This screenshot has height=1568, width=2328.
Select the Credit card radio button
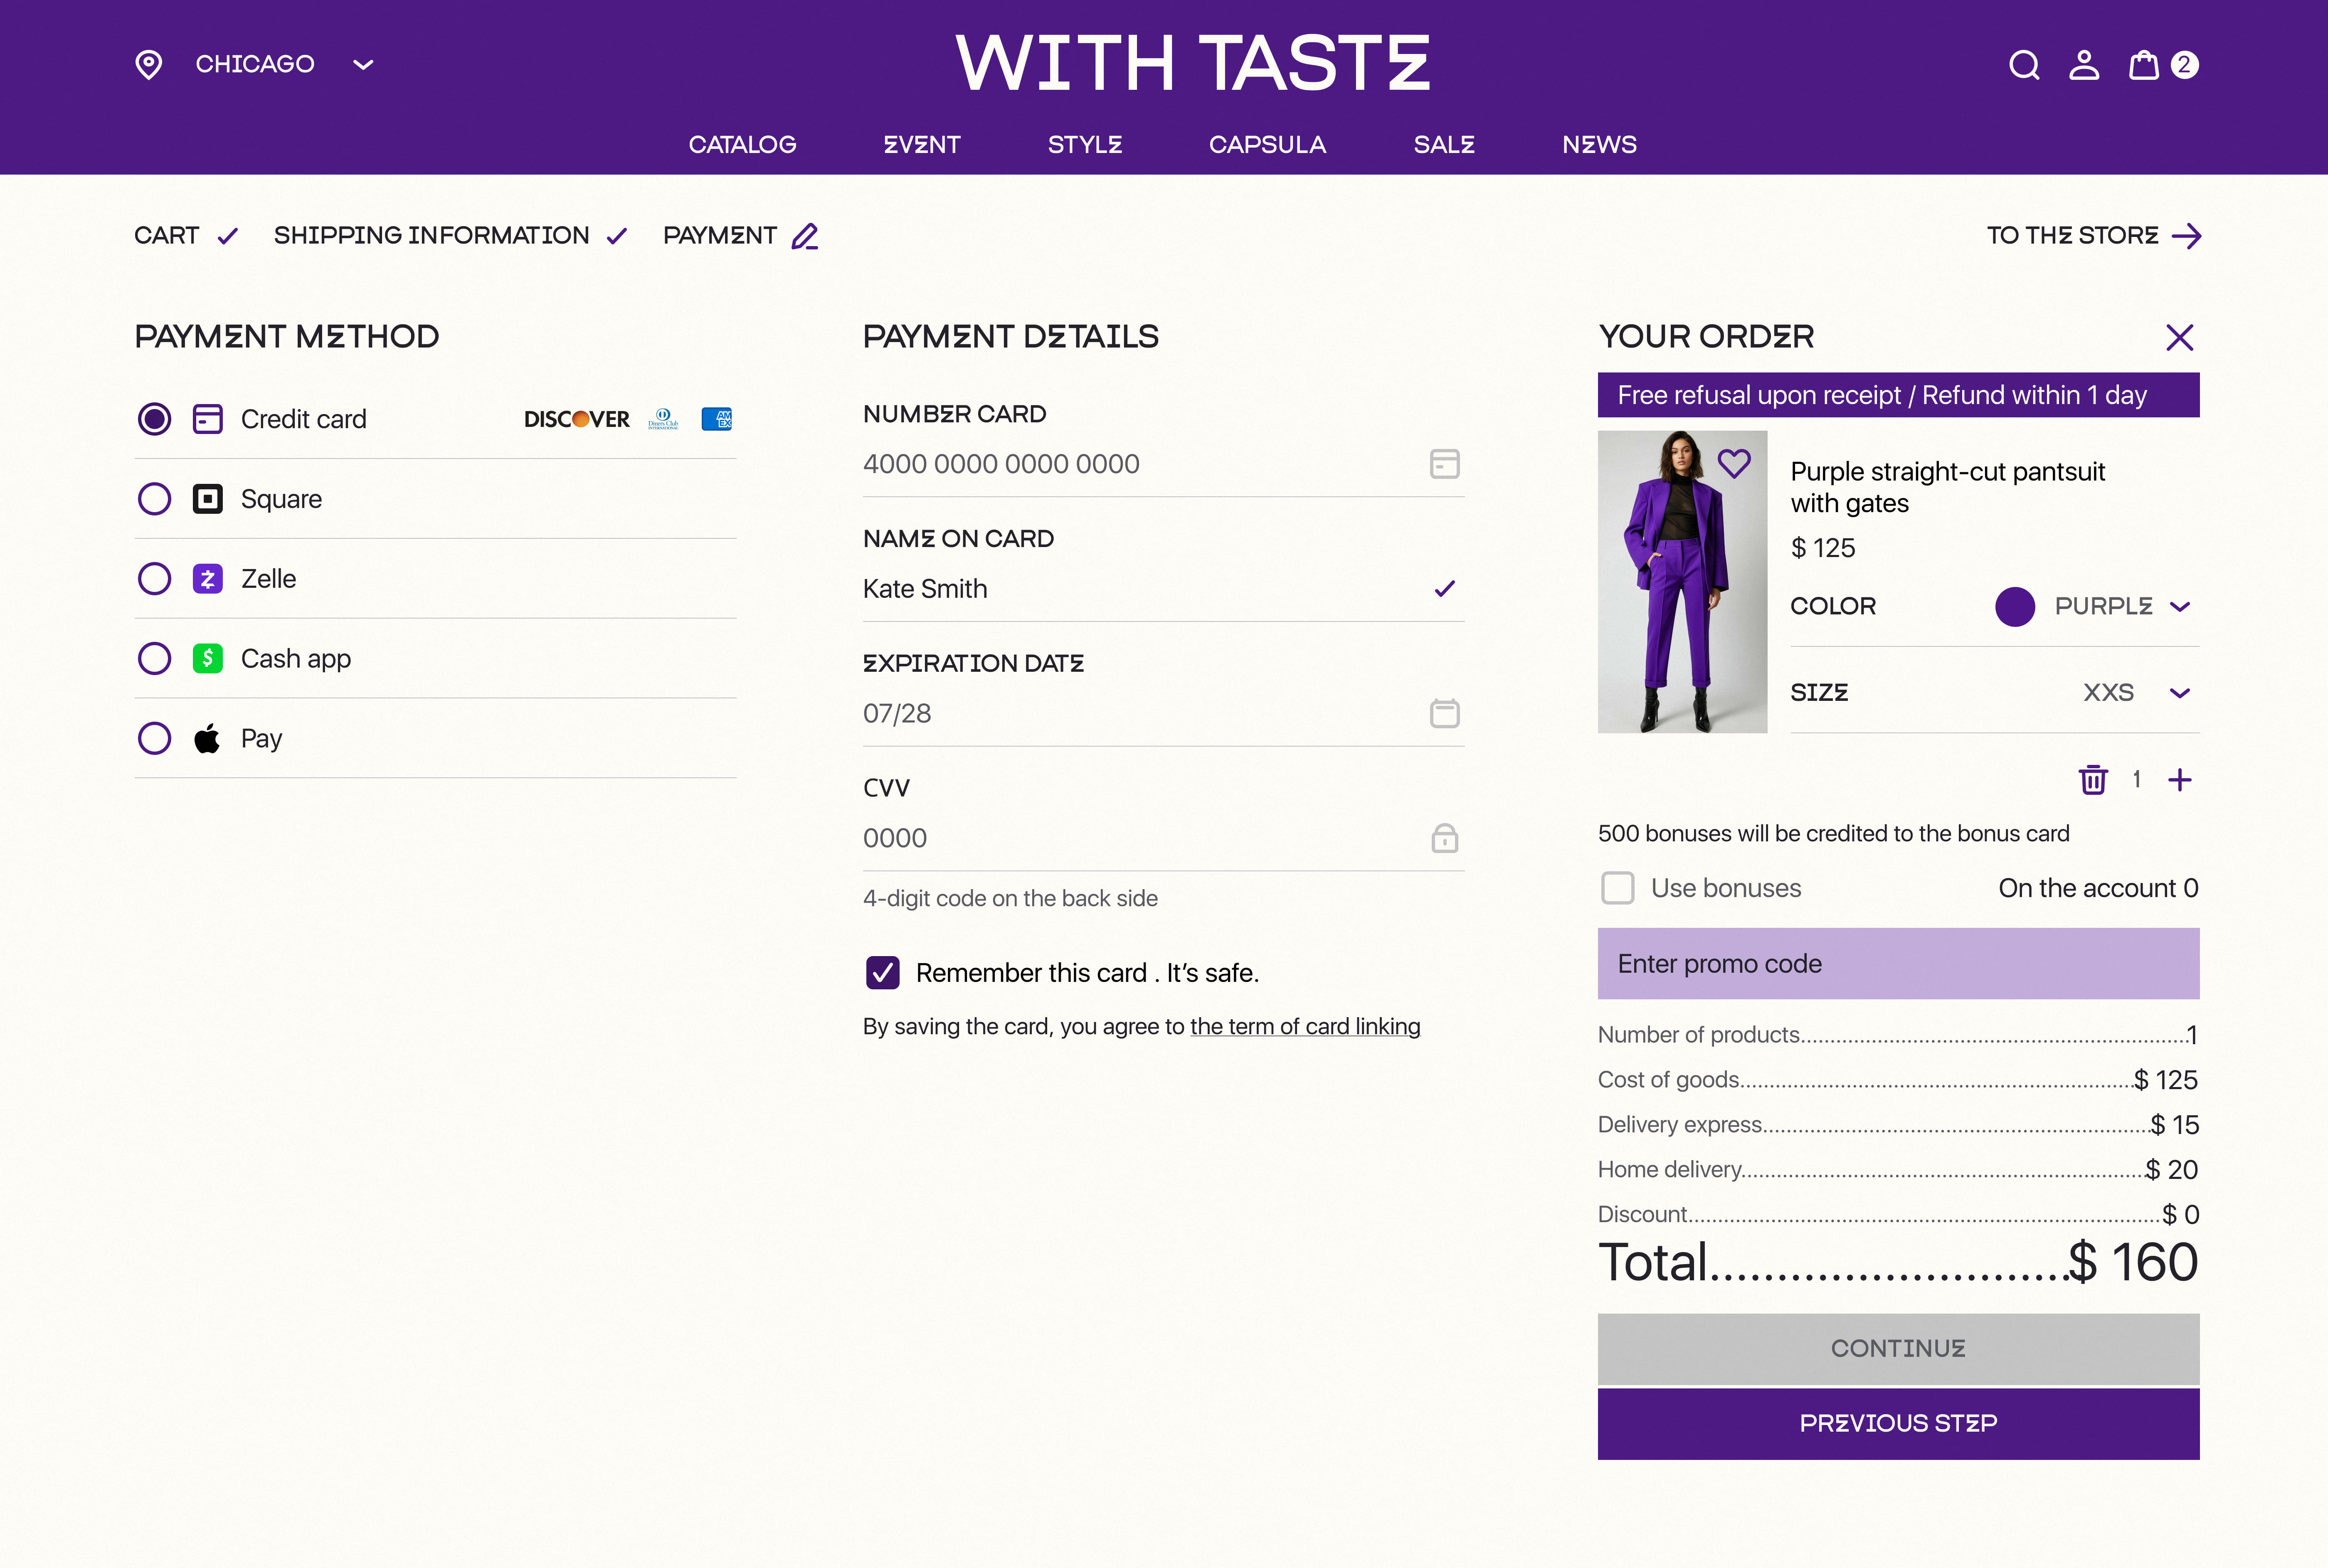154,419
